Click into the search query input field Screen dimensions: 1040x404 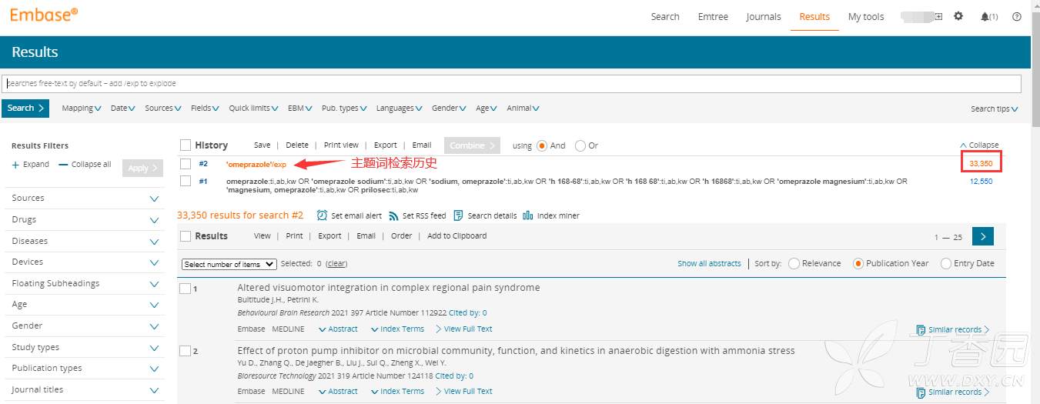click(512, 83)
